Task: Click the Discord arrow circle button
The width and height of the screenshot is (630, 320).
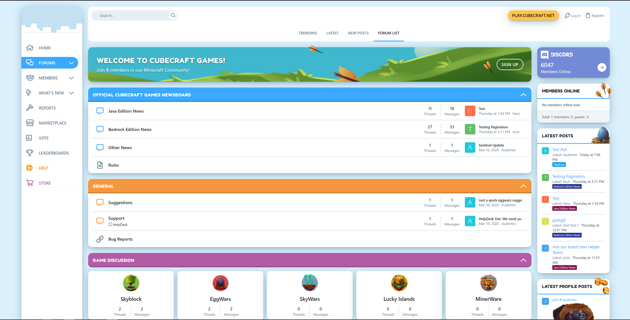Action: 602,68
